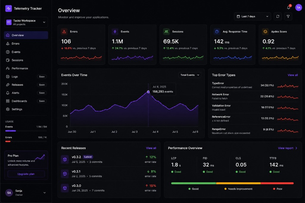This screenshot has width=305, height=203.
Task: Click View all in Recent Releases
Action: pyautogui.click(x=151, y=148)
